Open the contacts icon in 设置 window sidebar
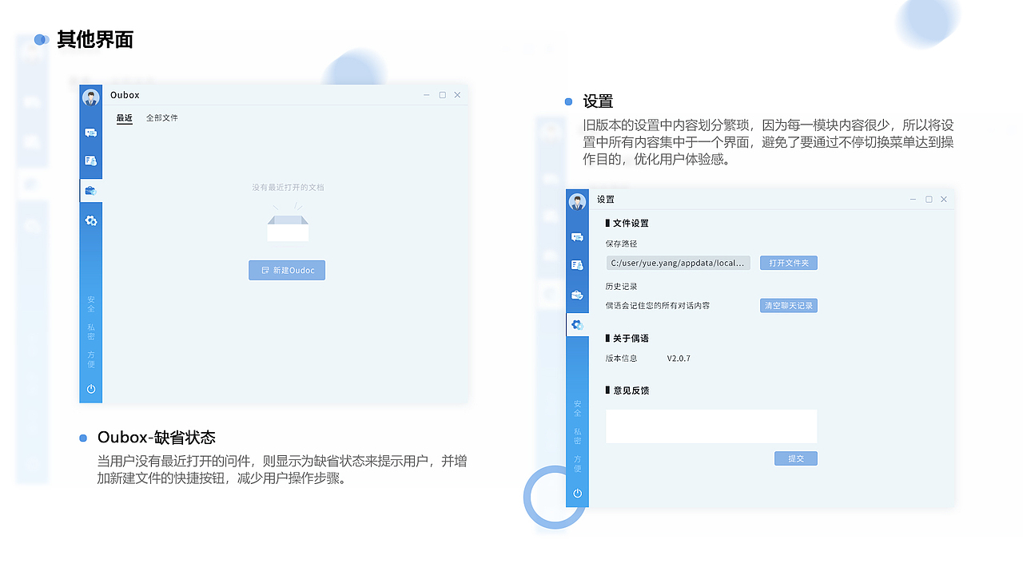The height and width of the screenshot is (575, 1023). pos(577,265)
